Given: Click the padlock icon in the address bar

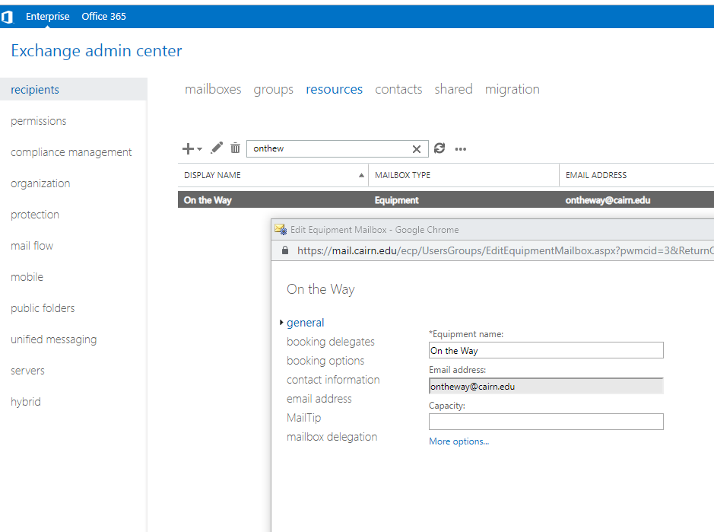Looking at the screenshot, I should (x=284, y=250).
